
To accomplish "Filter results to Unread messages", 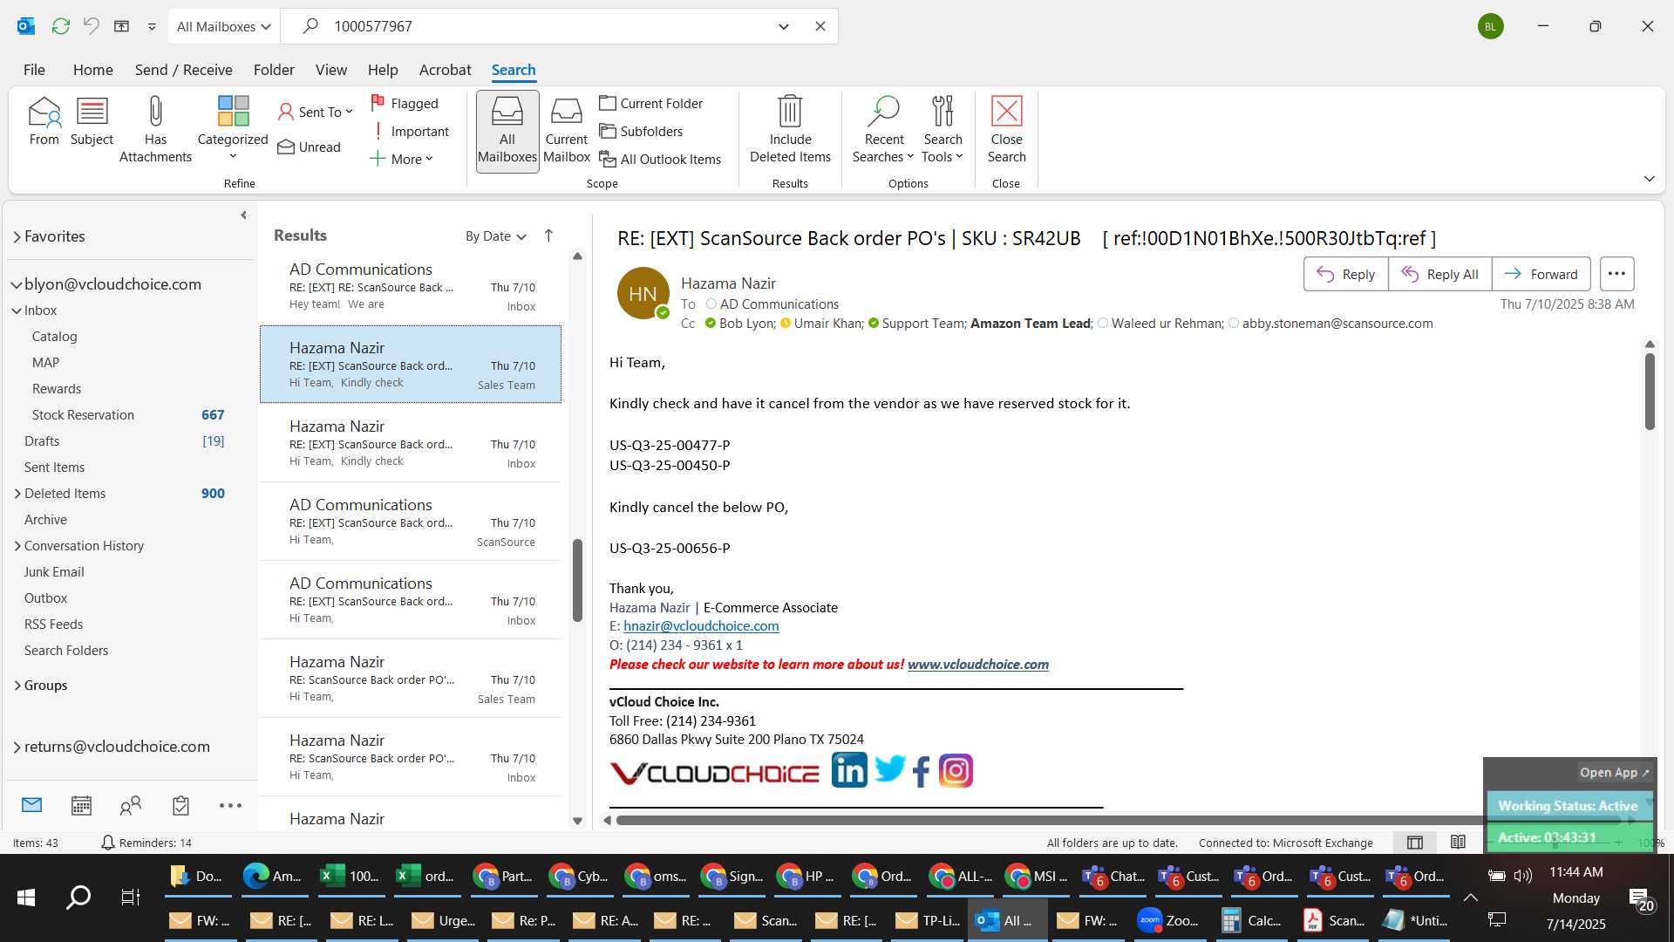I will click(x=310, y=147).
